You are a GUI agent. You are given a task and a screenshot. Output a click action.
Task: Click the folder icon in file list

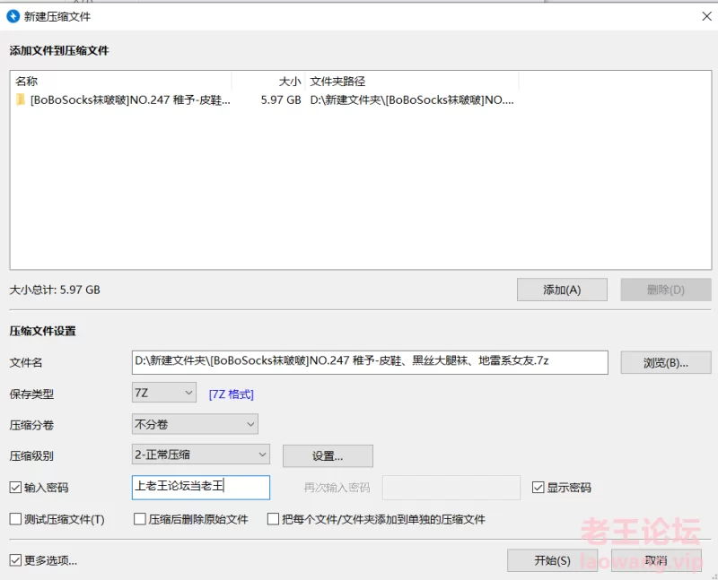pyautogui.click(x=21, y=100)
